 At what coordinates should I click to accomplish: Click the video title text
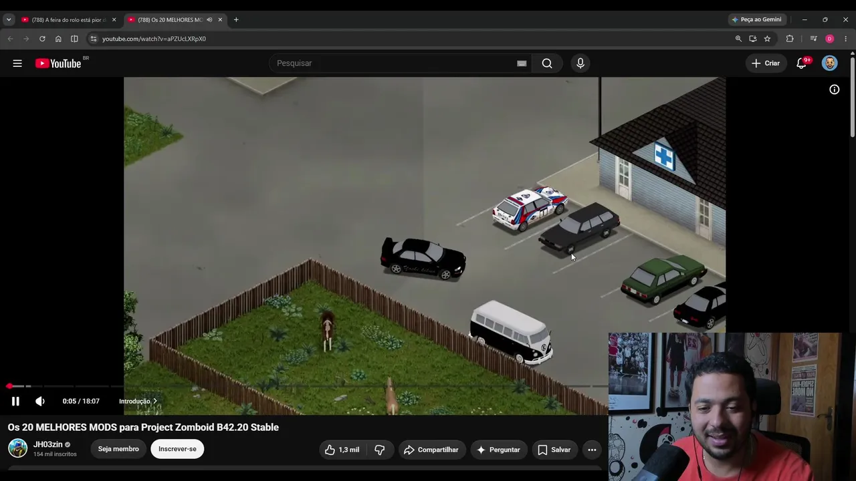[143, 428]
